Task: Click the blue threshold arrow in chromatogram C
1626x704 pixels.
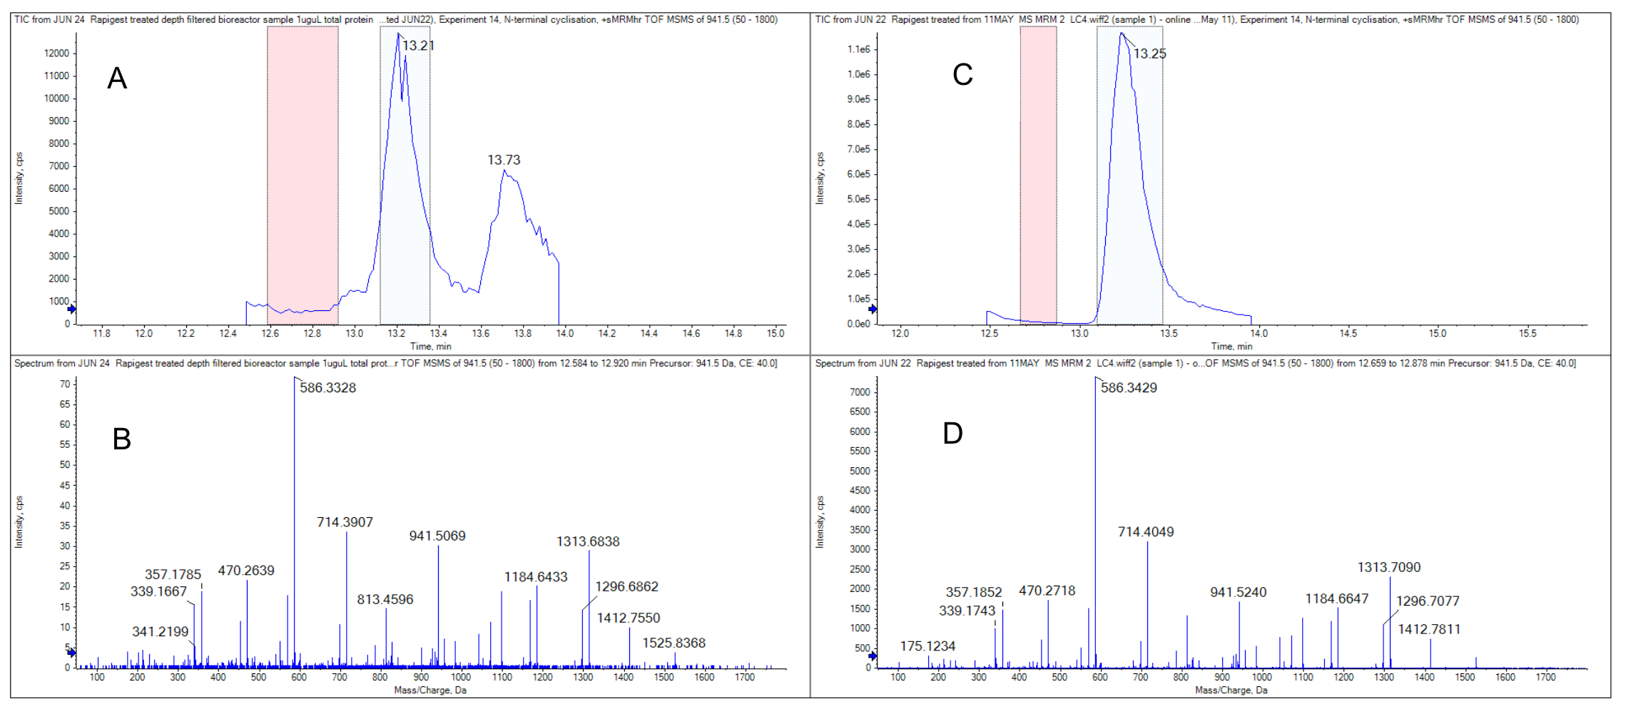Action: [873, 309]
